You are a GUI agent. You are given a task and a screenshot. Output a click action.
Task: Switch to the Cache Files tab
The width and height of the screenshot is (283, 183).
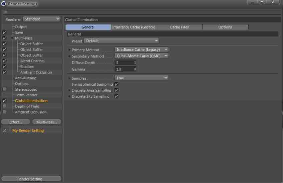(x=179, y=27)
